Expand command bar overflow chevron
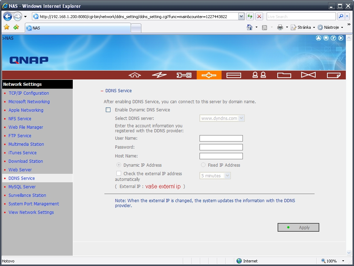The height and width of the screenshot is (266, 354). (x=349, y=24)
